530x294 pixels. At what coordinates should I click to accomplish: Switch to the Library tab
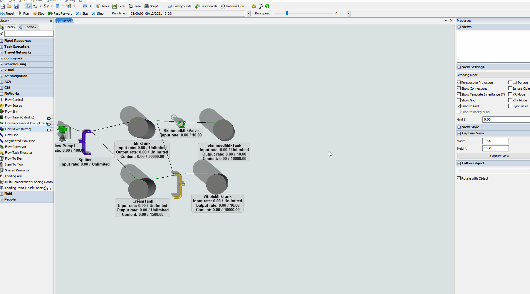[8, 27]
